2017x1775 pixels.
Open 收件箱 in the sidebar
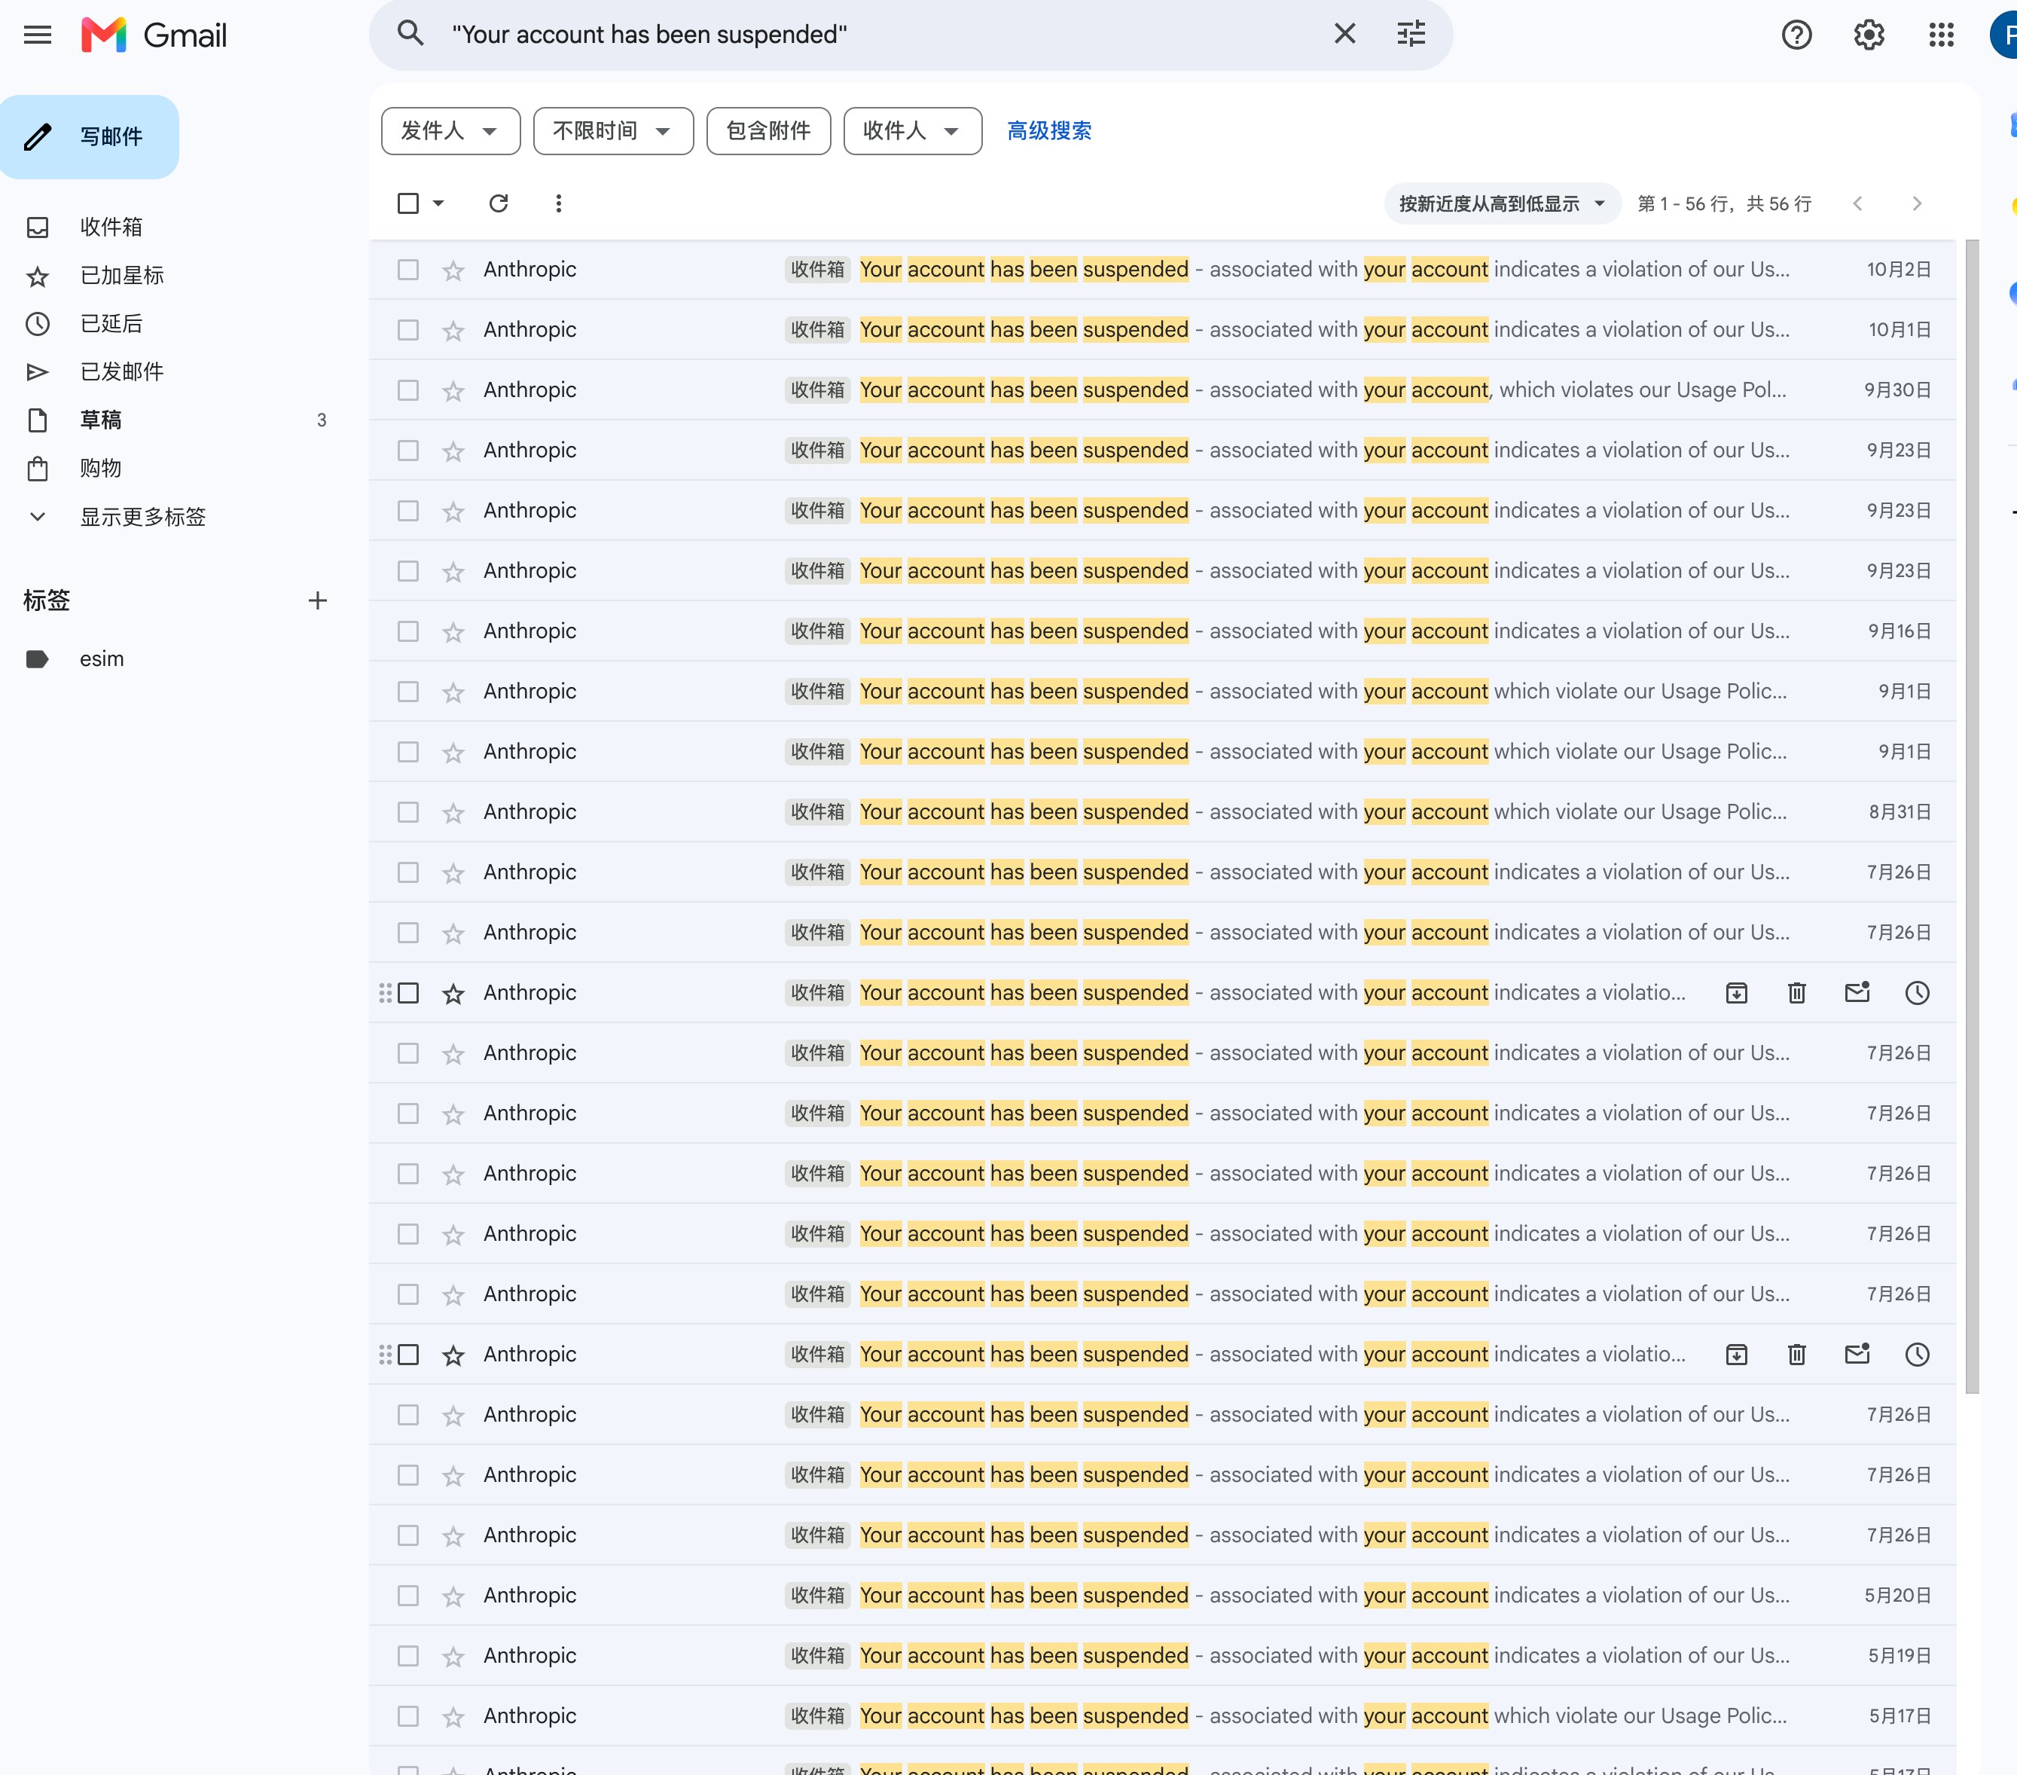(x=111, y=227)
